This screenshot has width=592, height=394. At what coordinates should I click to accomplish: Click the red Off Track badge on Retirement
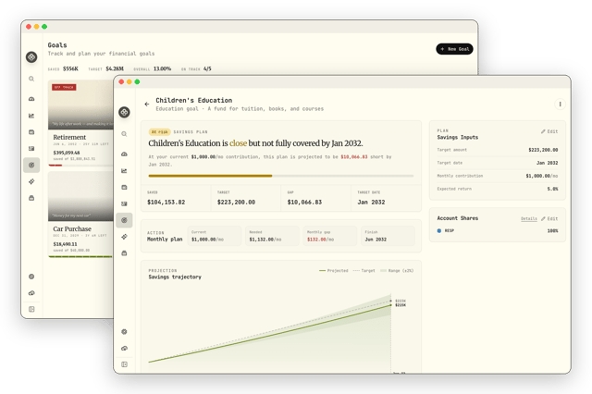(x=64, y=87)
